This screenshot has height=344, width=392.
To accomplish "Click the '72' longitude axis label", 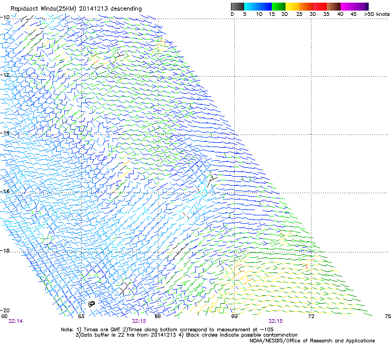I will click(311, 316).
